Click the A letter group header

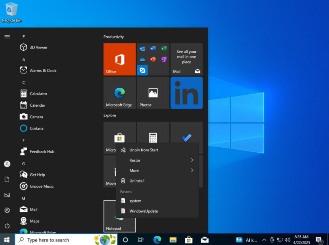(24, 60)
